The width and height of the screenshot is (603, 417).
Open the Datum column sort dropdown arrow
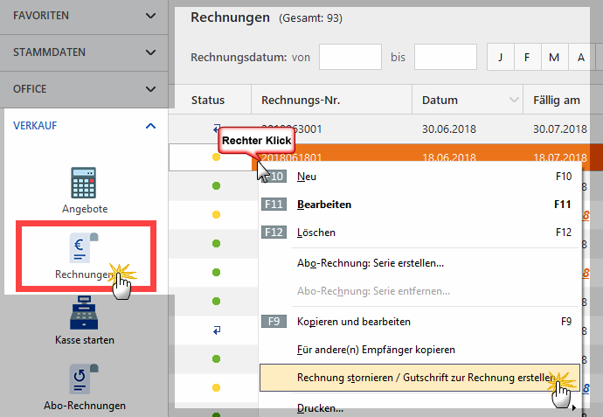[x=514, y=101]
